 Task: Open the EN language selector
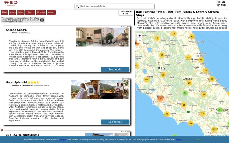(223, 2)
